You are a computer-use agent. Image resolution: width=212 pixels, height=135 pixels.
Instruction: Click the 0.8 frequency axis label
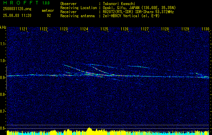(3, 94)
